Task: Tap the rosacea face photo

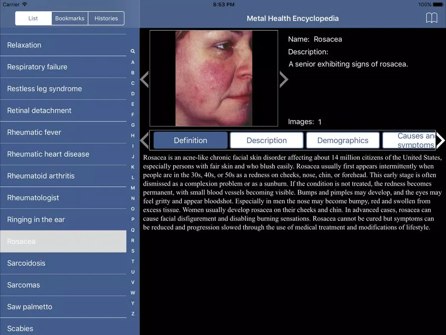Action: [x=214, y=78]
